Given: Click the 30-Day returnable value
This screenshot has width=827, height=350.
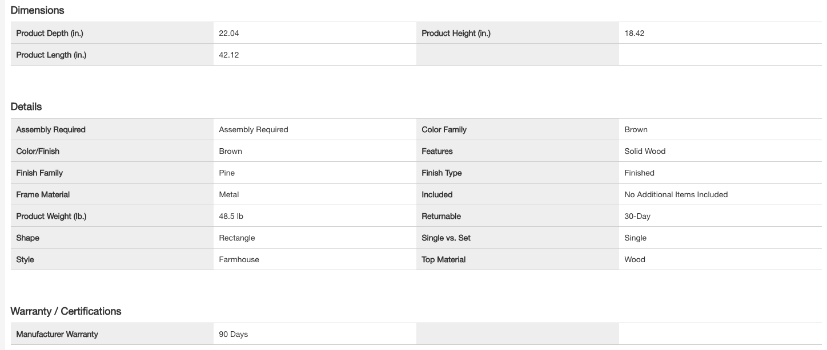Looking at the screenshot, I should [x=637, y=217].
